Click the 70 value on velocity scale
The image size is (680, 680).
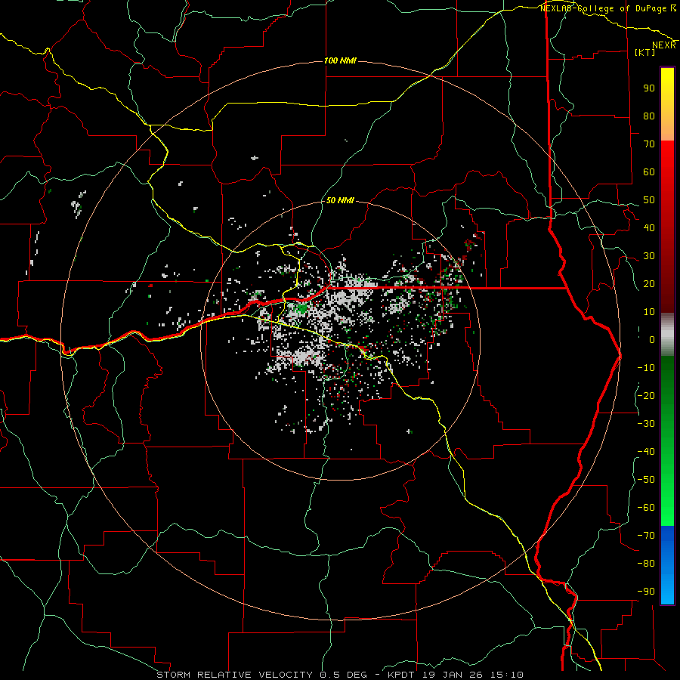click(x=649, y=144)
